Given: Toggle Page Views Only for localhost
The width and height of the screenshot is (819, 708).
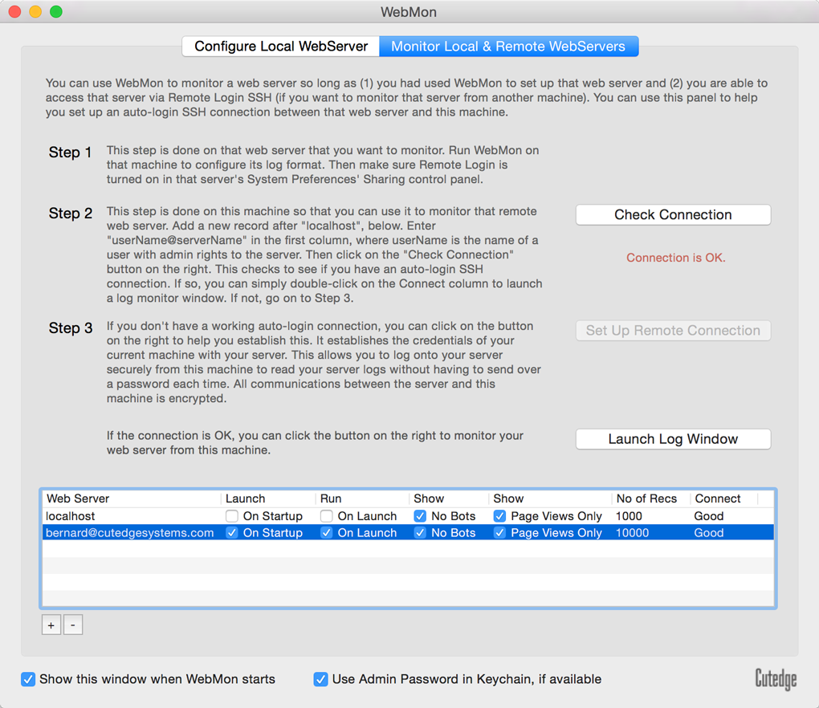Looking at the screenshot, I should 499,516.
